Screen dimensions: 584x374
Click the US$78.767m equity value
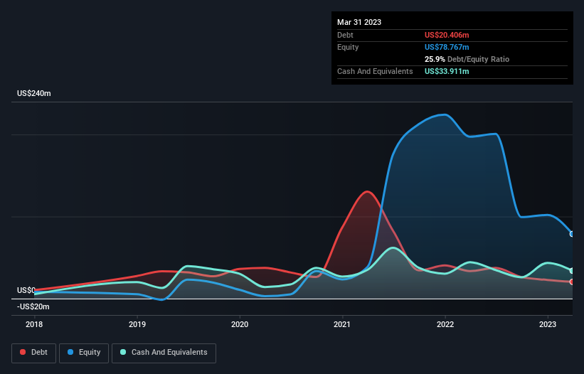(447, 47)
